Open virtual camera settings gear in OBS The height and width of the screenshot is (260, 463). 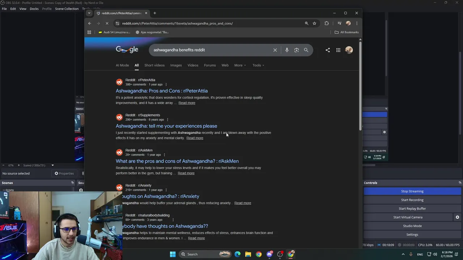(457, 217)
